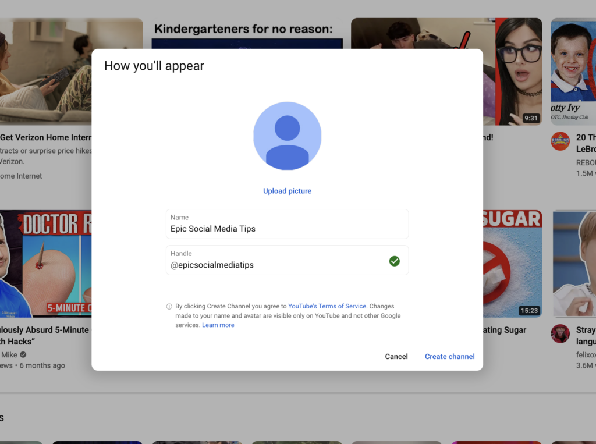The width and height of the screenshot is (596, 444).
Task: Click the Upload picture link
Action: [x=287, y=191]
